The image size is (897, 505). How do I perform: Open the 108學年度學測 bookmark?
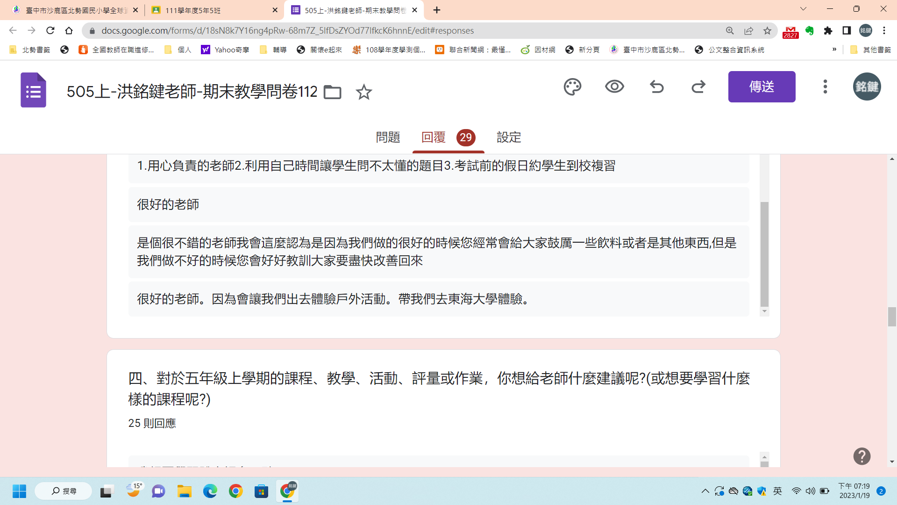[389, 50]
